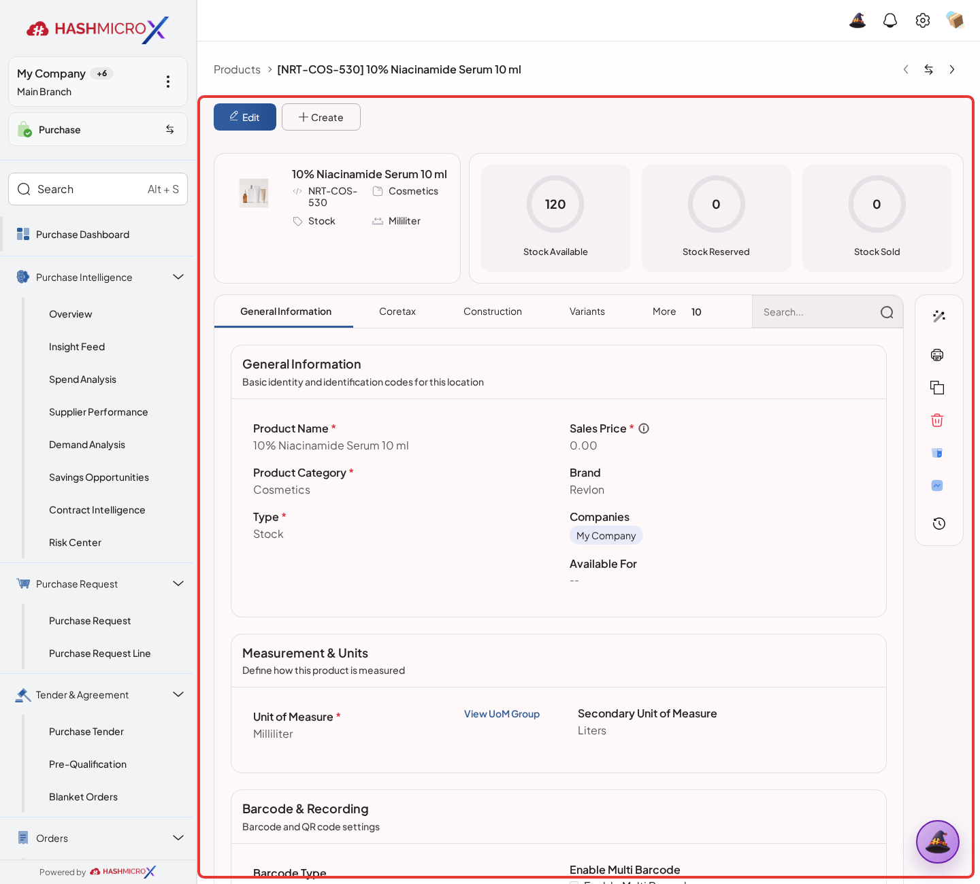Click the Stock Sold 0 ring
Image resolution: width=980 pixels, height=884 pixels.
tap(877, 204)
